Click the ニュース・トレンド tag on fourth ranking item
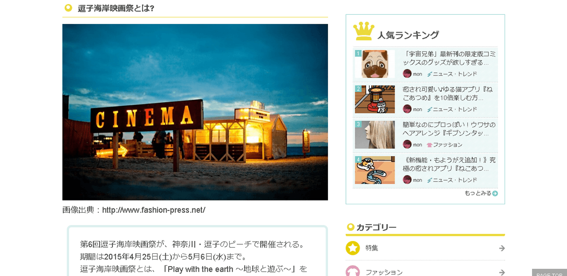This screenshot has width=567, height=276. (x=452, y=180)
